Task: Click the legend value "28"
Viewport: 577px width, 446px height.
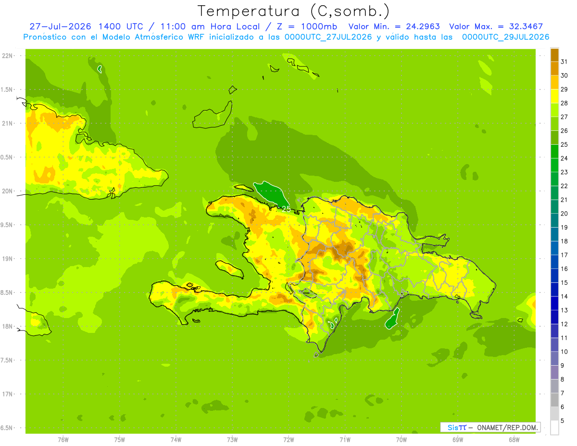Action: point(564,103)
